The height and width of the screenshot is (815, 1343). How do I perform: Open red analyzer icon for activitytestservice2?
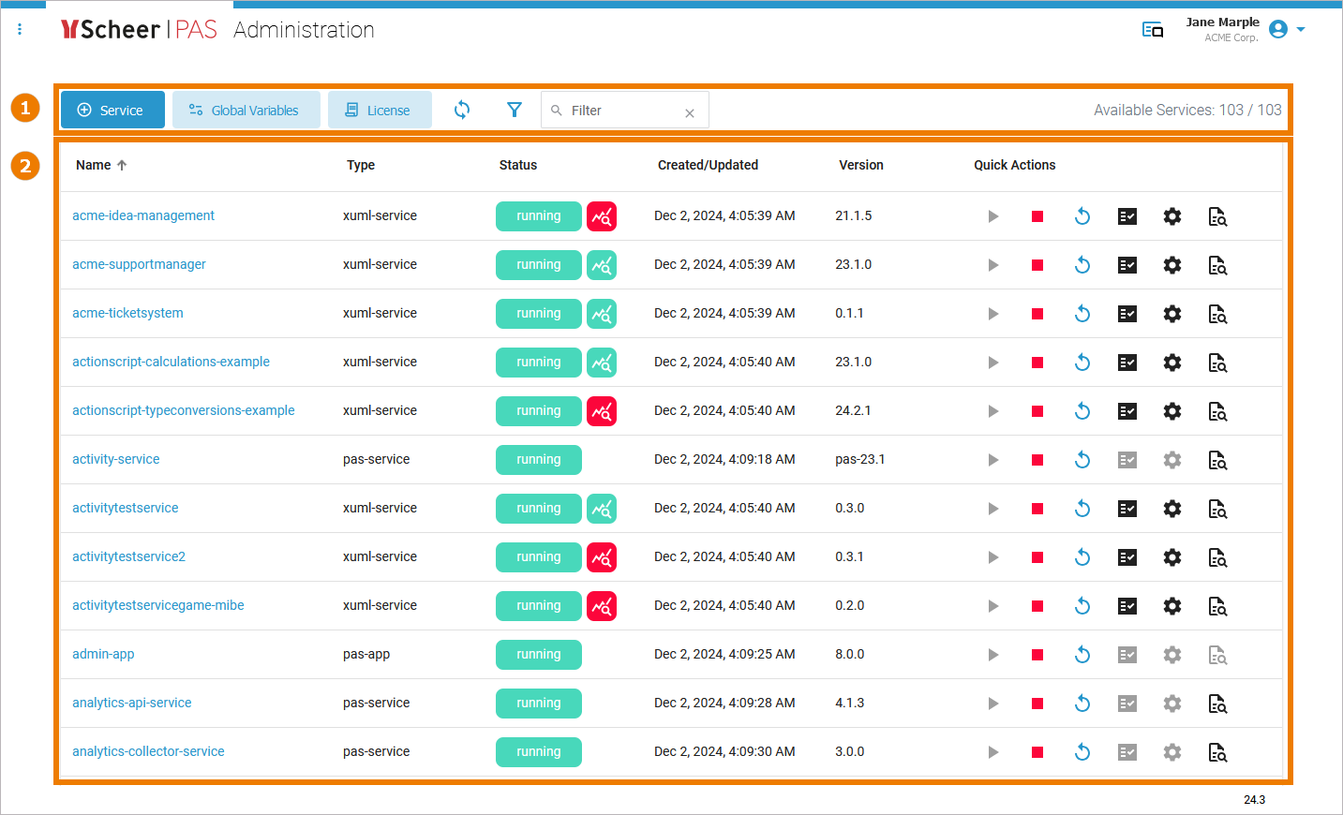point(602,557)
